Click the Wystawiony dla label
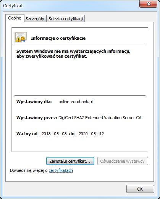The height and width of the screenshot is (199, 160). (x=34, y=102)
